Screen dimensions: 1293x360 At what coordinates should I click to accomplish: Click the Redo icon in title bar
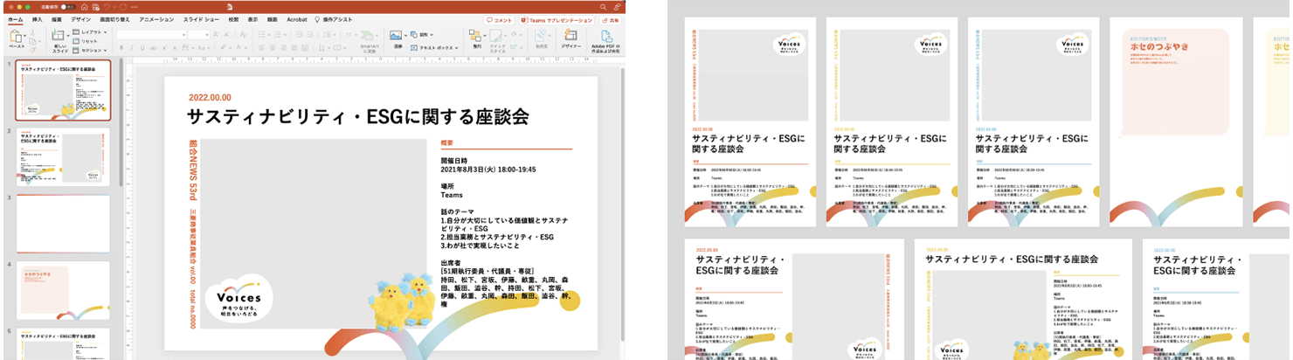tap(123, 7)
